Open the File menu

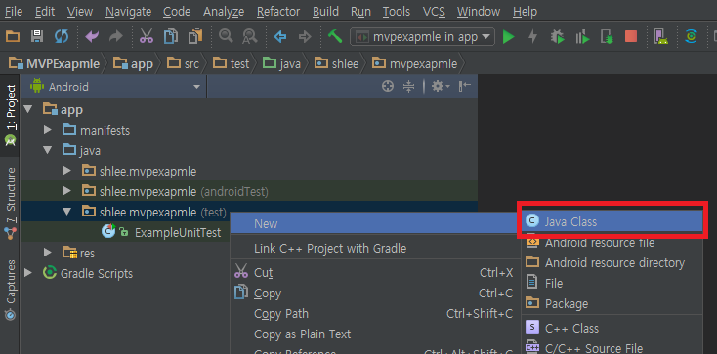pyautogui.click(x=14, y=11)
